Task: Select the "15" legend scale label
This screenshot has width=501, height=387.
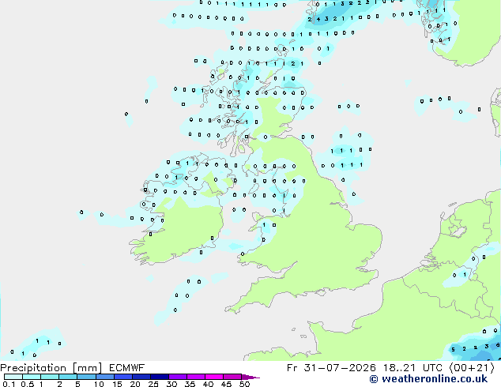Action: click(117, 384)
